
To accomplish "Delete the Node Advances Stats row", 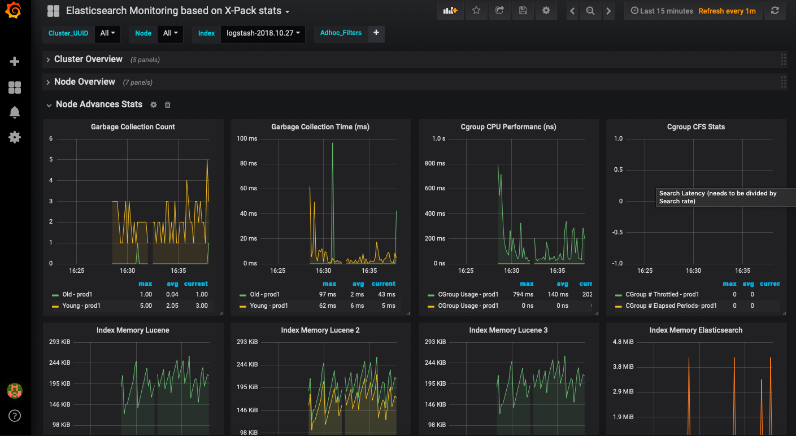I will point(168,104).
